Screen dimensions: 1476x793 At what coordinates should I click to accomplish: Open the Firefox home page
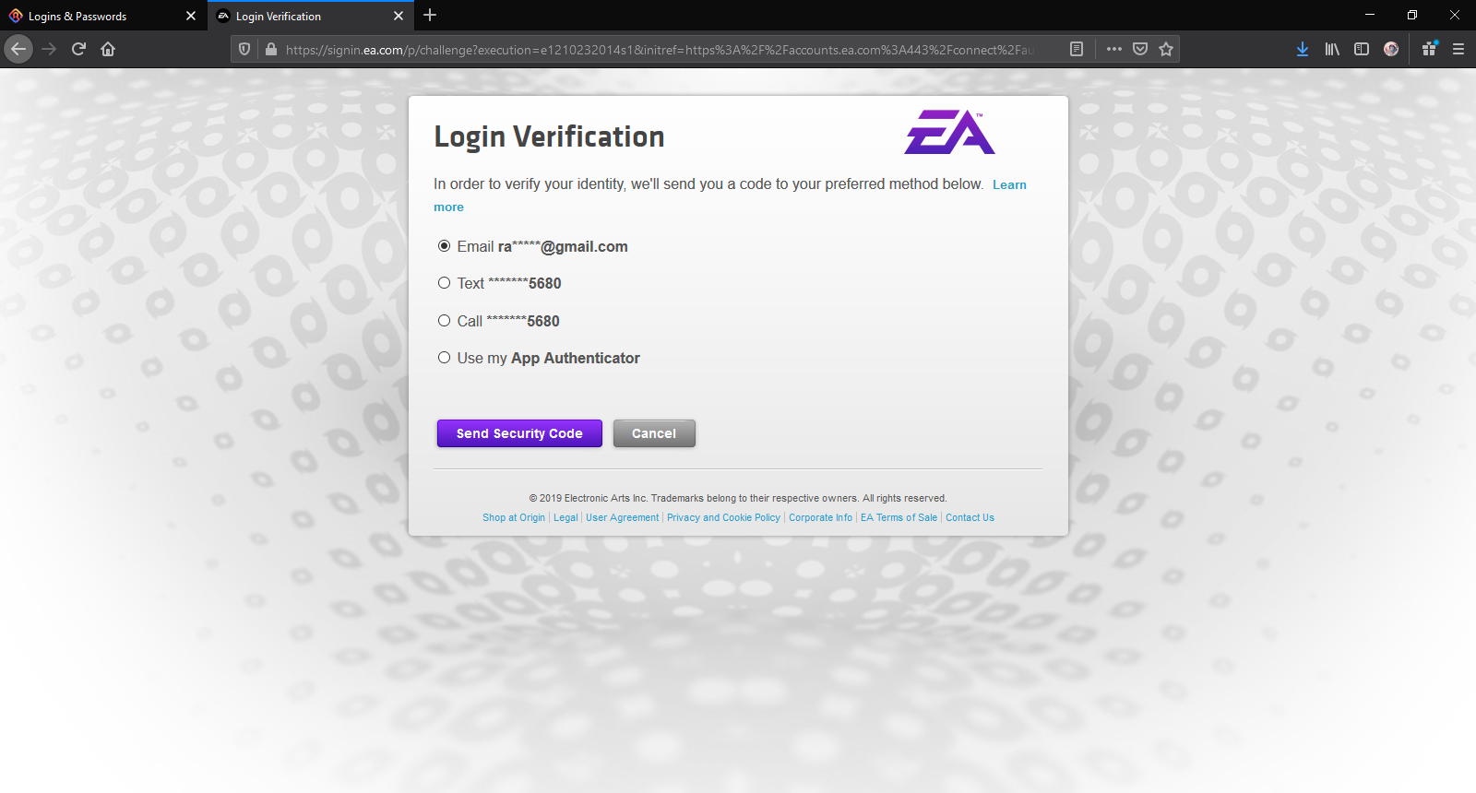pyautogui.click(x=108, y=49)
